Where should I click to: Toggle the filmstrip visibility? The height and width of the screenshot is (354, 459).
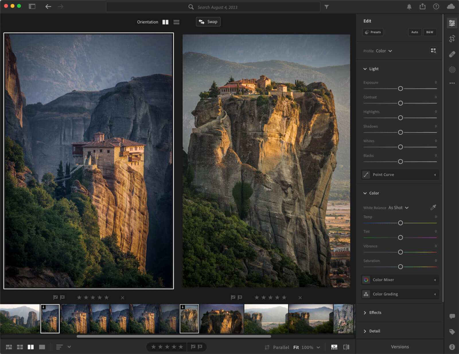click(334, 347)
